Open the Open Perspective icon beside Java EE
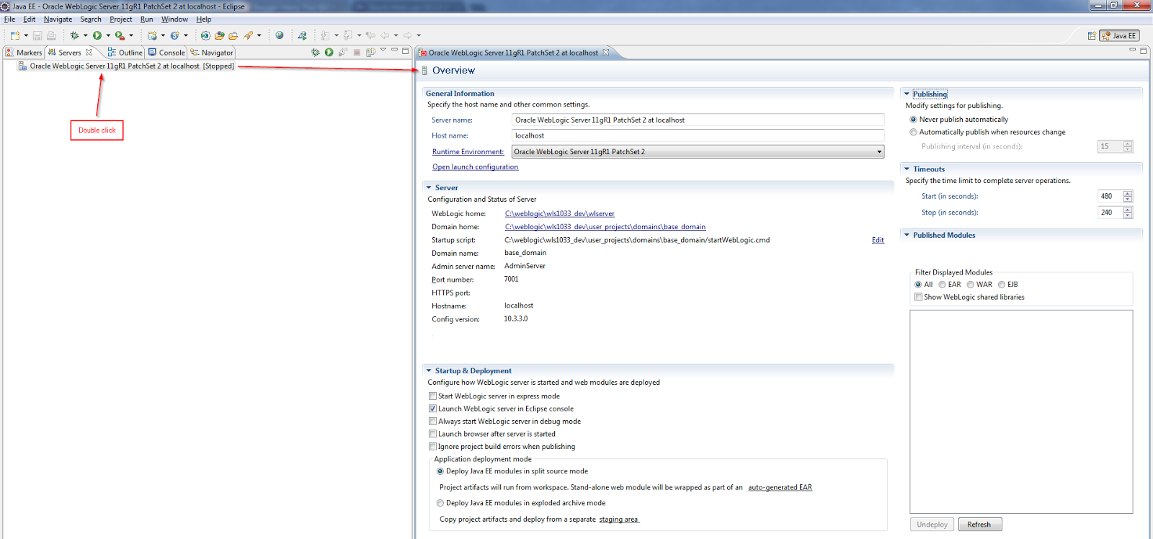The image size is (1153, 539). coord(1091,35)
